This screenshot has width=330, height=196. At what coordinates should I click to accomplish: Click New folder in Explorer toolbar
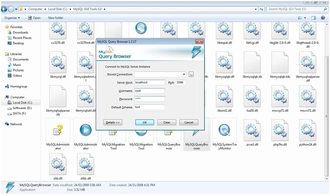56,18
